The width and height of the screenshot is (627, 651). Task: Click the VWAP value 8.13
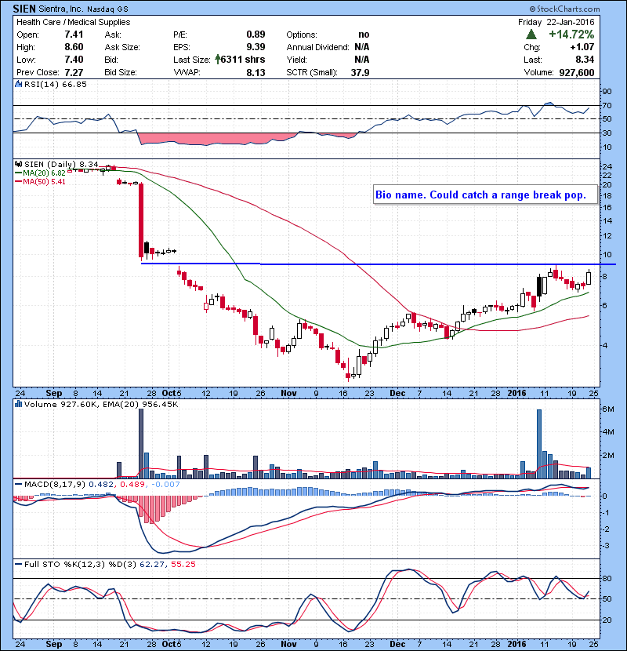tap(256, 73)
